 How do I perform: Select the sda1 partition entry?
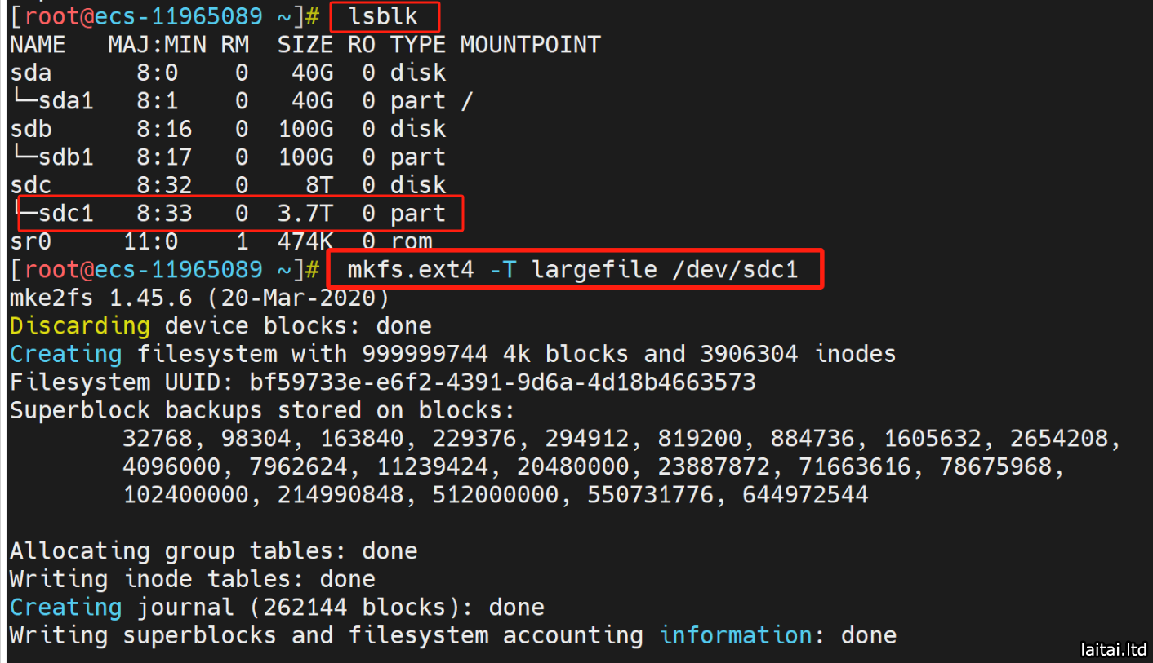[x=65, y=101]
